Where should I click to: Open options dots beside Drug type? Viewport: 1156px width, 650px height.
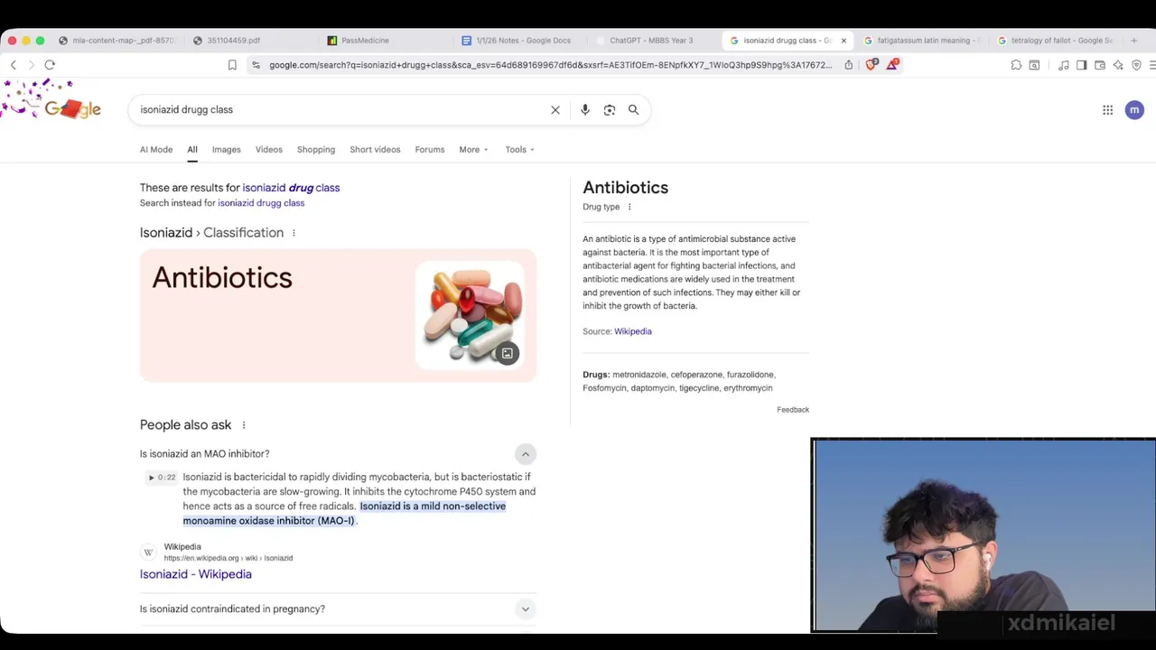tap(629, 207)
